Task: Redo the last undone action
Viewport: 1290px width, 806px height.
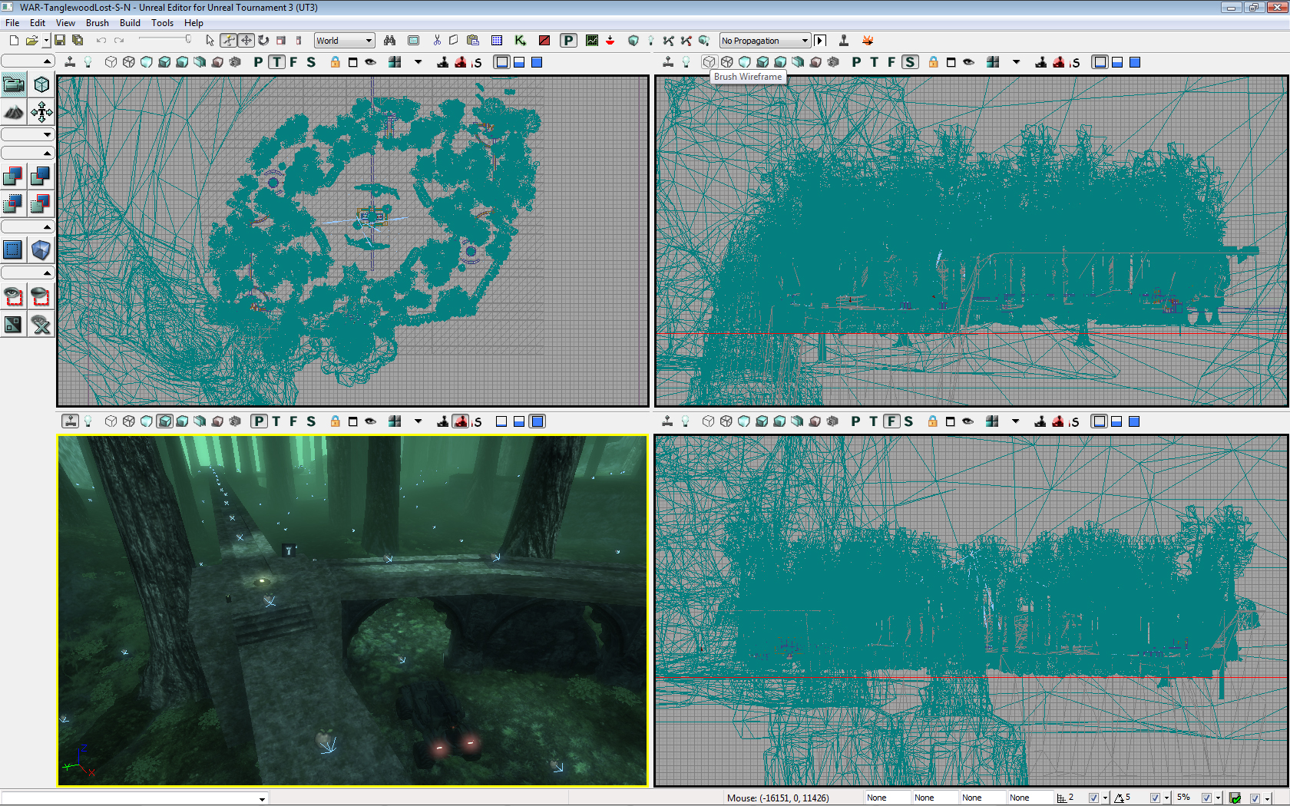Action: [x=119, y=41]
